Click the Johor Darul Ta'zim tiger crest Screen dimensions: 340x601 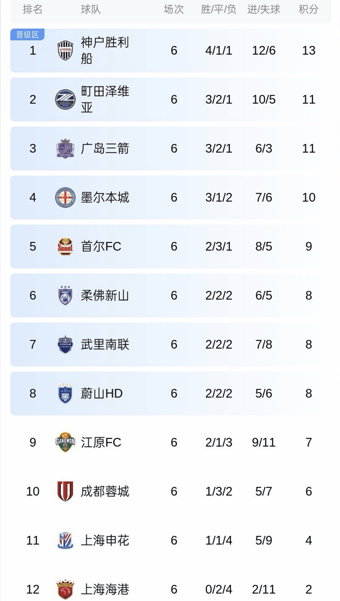coord(65,296)
